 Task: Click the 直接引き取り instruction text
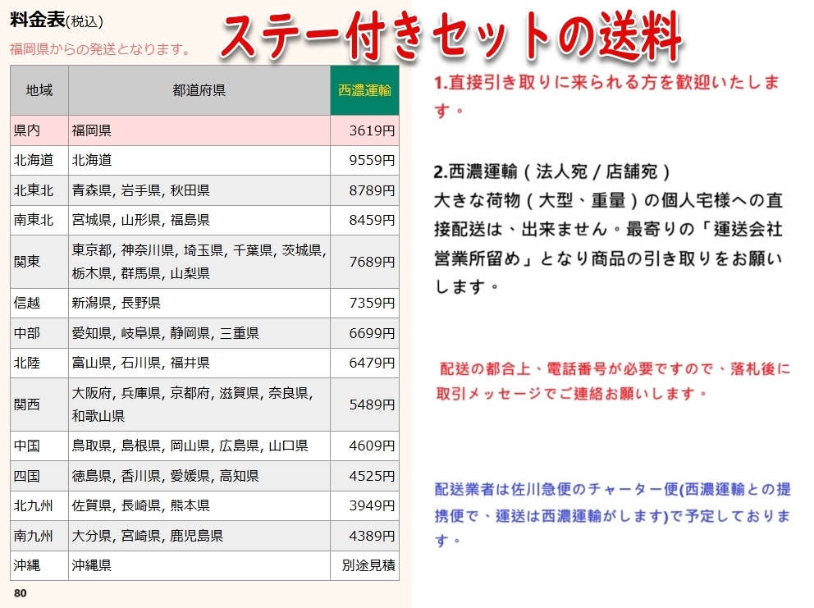(x=607, y=86)
